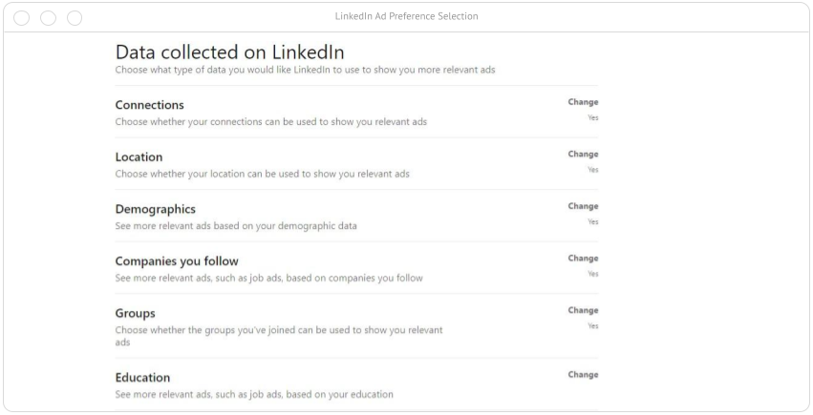This screenshot has height=415, width=813.
Task: Open the Education section heading
Action: 142,378
